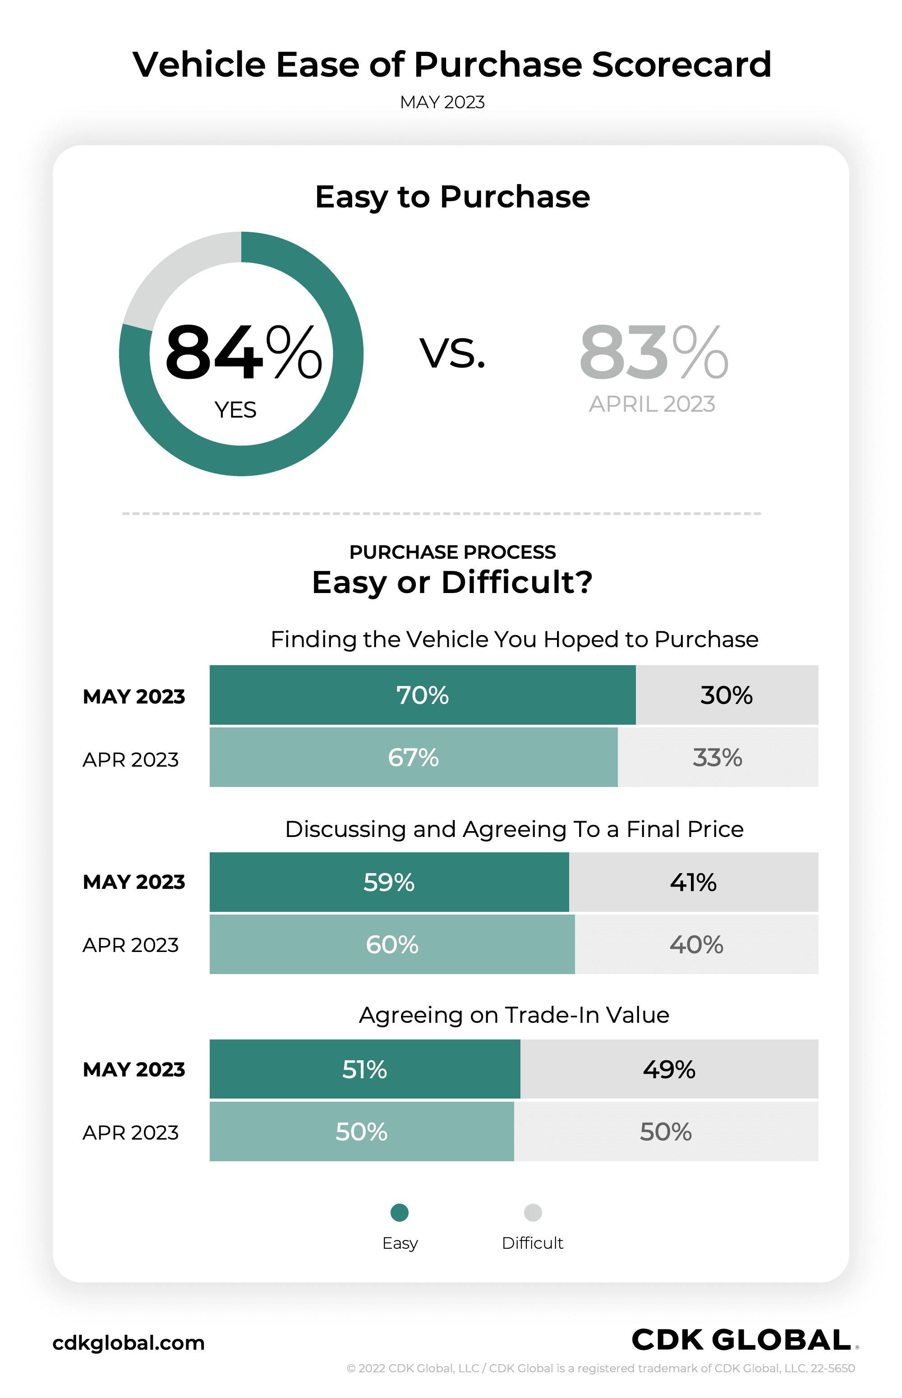Click the 51% trade-in value bar
Screen dimensions: 902x1398
(364, 1069)
